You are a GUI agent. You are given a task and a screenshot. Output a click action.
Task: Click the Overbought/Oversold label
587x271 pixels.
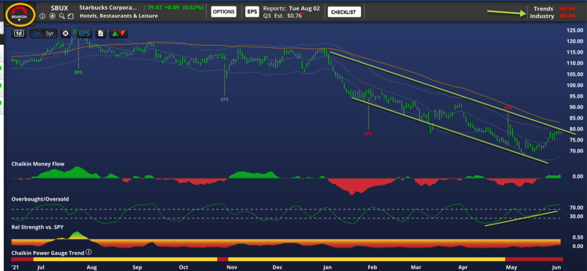tap(40, 199)
